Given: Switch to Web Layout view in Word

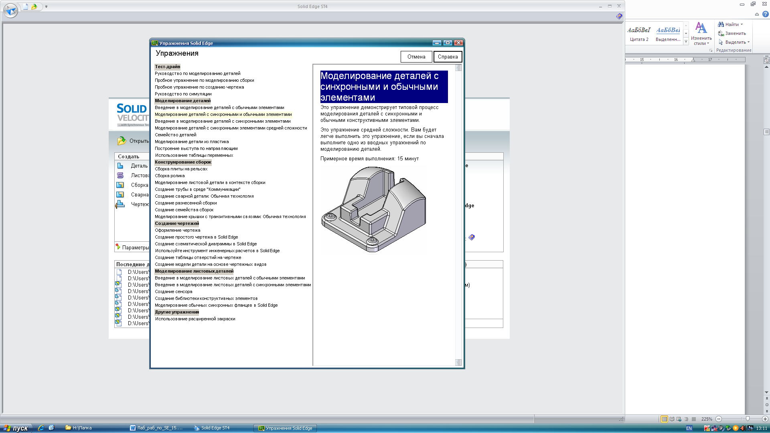Looking at the screenshot, I should coord(679,419).
